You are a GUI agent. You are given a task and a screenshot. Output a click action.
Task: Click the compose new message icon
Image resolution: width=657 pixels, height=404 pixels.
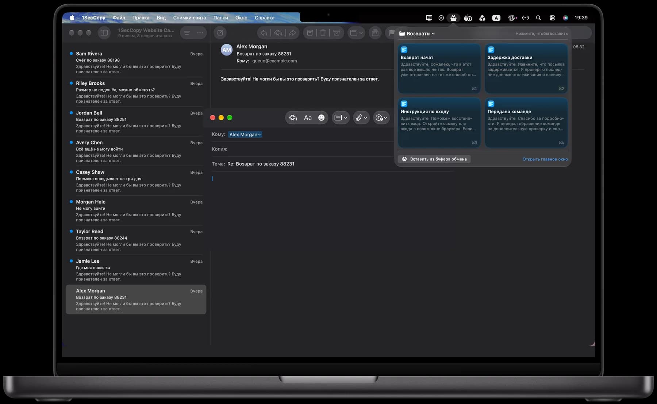click(x=220, y=33)
